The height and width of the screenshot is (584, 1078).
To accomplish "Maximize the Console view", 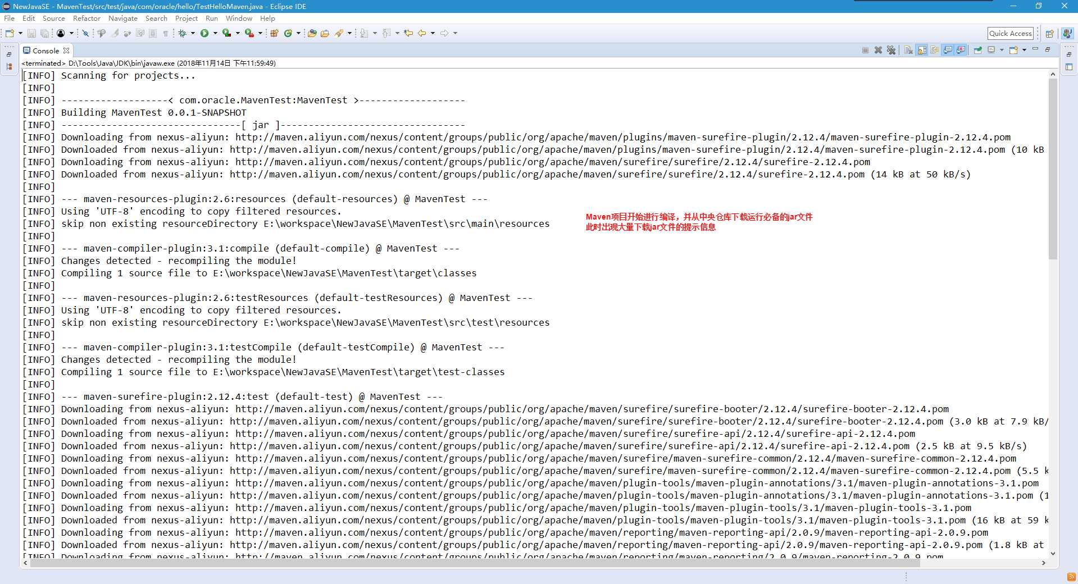I will click(1047, 49).
